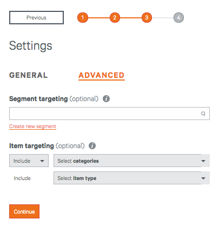Image resolution: width=219 pixels, height=226 pixels.
Task: Click the magnifier icon in segment search
Action: [x=203, y=114]
